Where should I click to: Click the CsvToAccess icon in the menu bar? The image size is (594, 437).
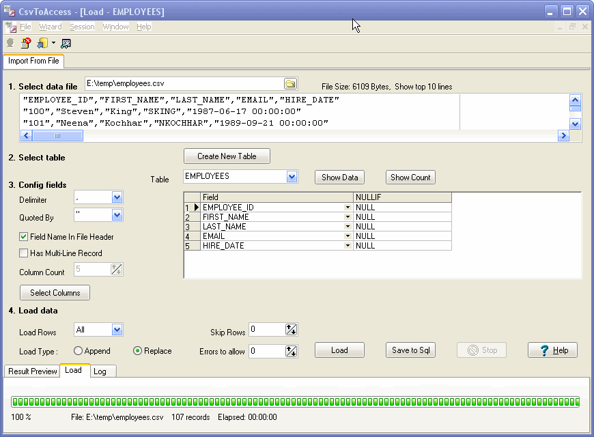10,27
